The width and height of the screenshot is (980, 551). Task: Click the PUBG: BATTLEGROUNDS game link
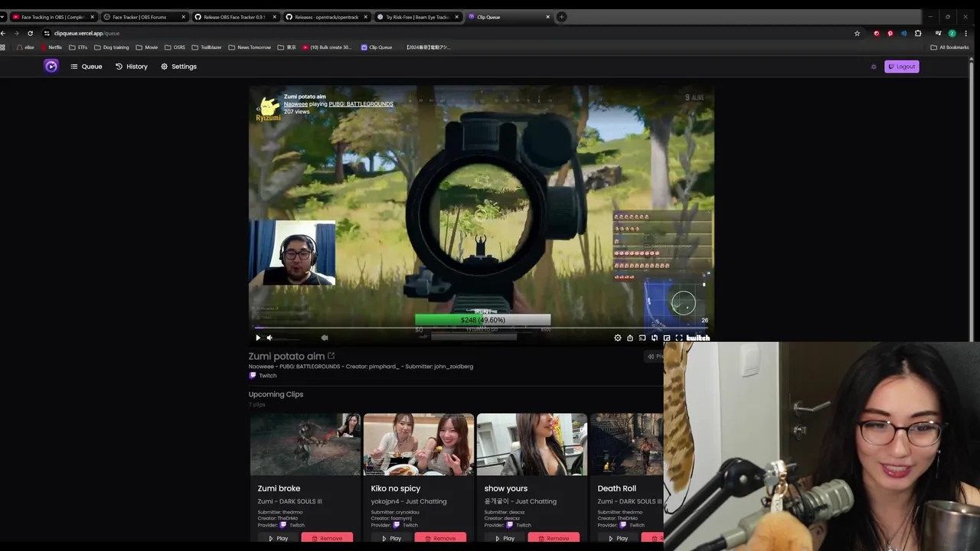(361, 104)
